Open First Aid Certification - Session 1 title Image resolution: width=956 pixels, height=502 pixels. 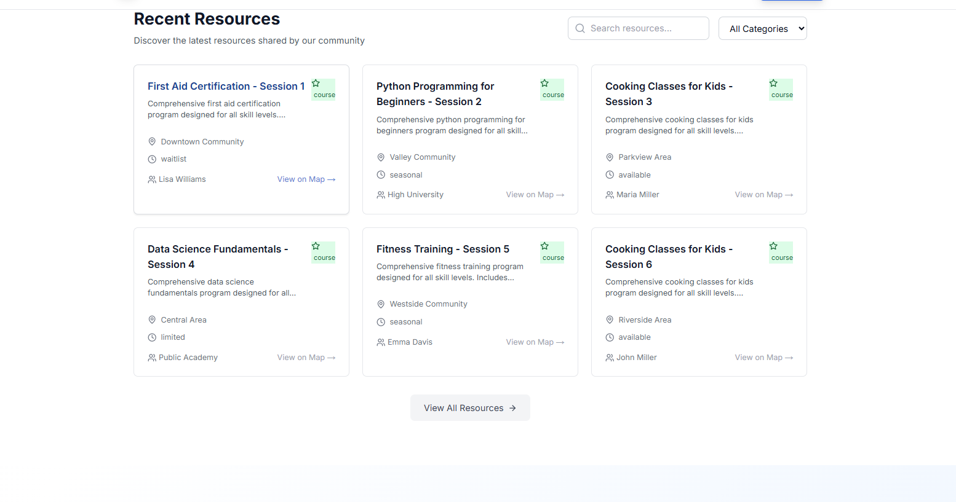(226, 87)
